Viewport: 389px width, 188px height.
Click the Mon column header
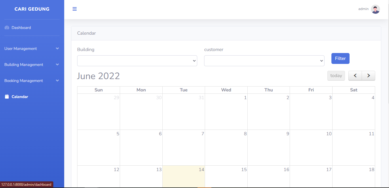click(141, 90)
